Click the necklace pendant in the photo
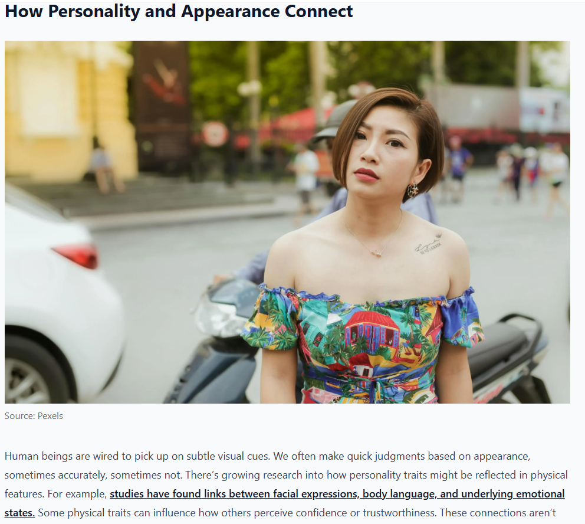Screen dimensions: 585x524 tap(377, 254)
